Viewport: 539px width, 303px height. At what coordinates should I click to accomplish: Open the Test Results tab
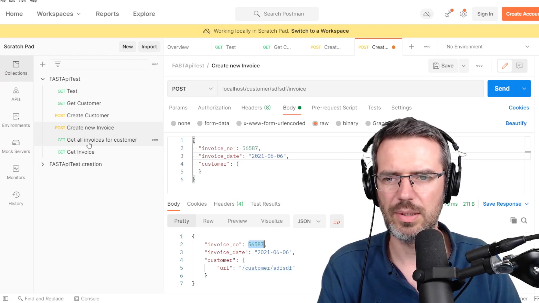[x=265, y=204]
